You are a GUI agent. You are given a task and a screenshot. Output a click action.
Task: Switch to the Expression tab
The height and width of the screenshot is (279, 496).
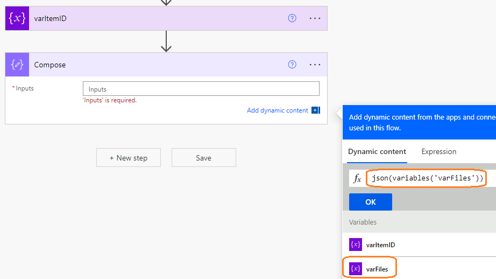tap(438, 152)
